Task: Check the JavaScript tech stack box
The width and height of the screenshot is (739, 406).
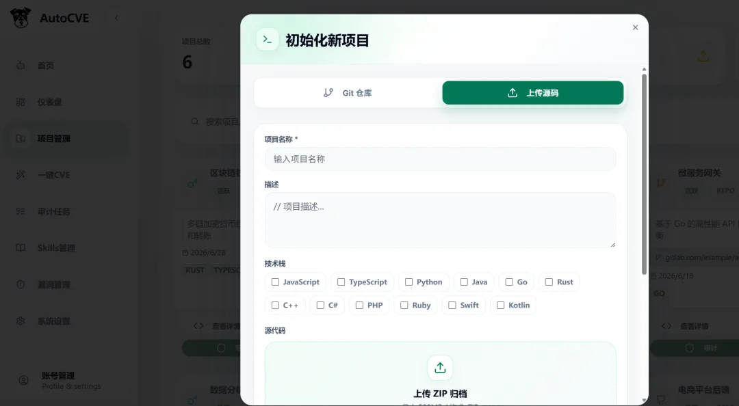Action: tap(275, 282)
